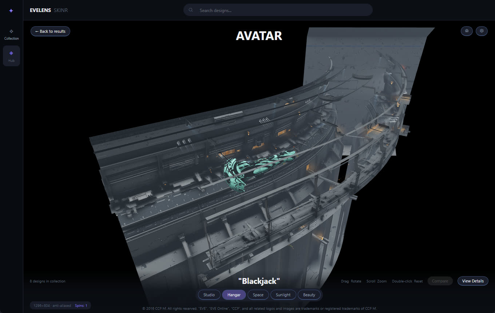
Task: Click the 8 designs in collection text
Action: pyautogui.click(x=48, y=281)
